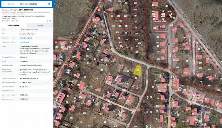Clear the search coordinates with X
Screen dimensions: 222x128
46,4
